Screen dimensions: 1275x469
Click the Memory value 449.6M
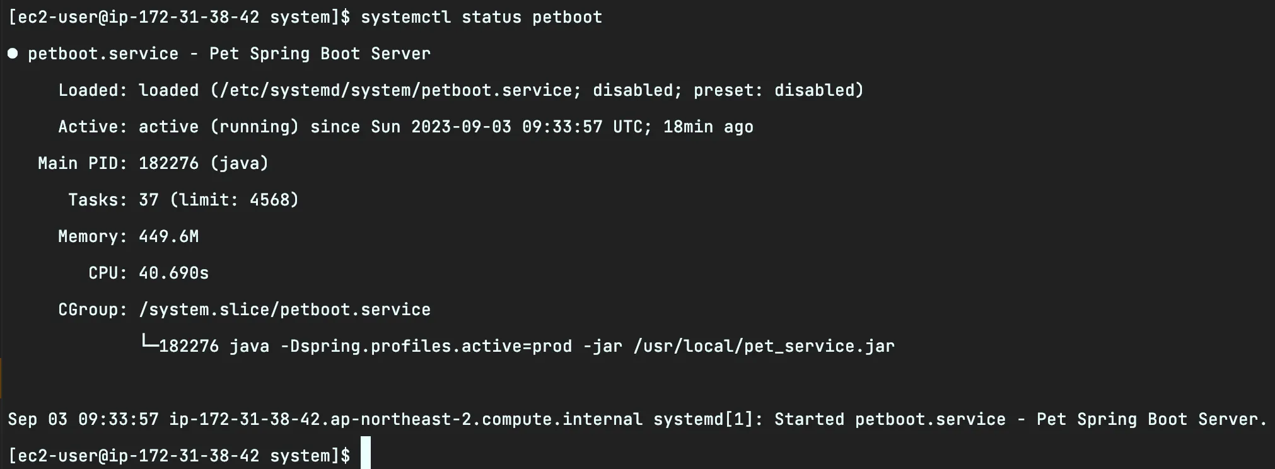(168, 236)
